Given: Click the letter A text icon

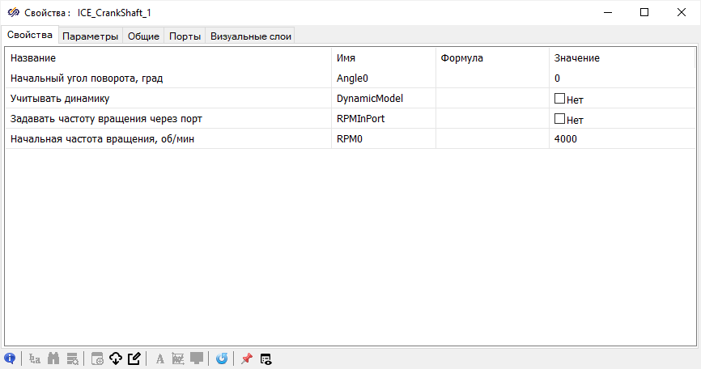Looking at the screenshot, I should click(x=160, y=358).
